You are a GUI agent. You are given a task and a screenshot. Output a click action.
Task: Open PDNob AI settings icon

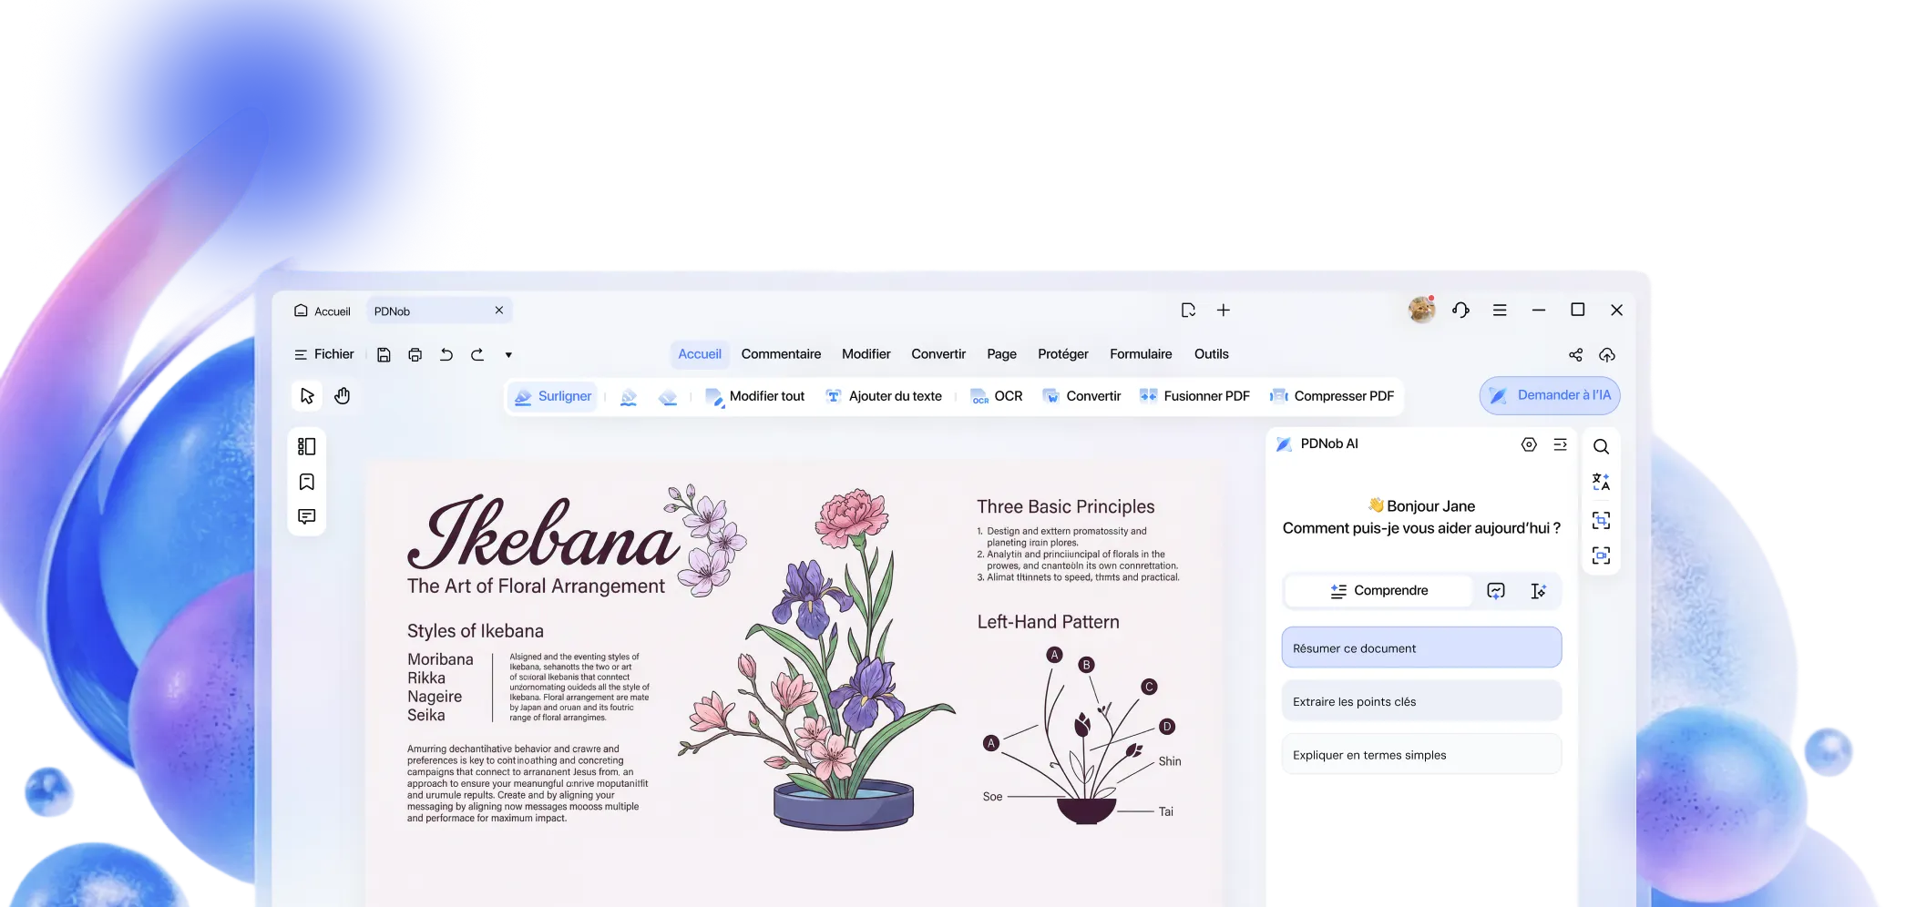click(1529, 444)
